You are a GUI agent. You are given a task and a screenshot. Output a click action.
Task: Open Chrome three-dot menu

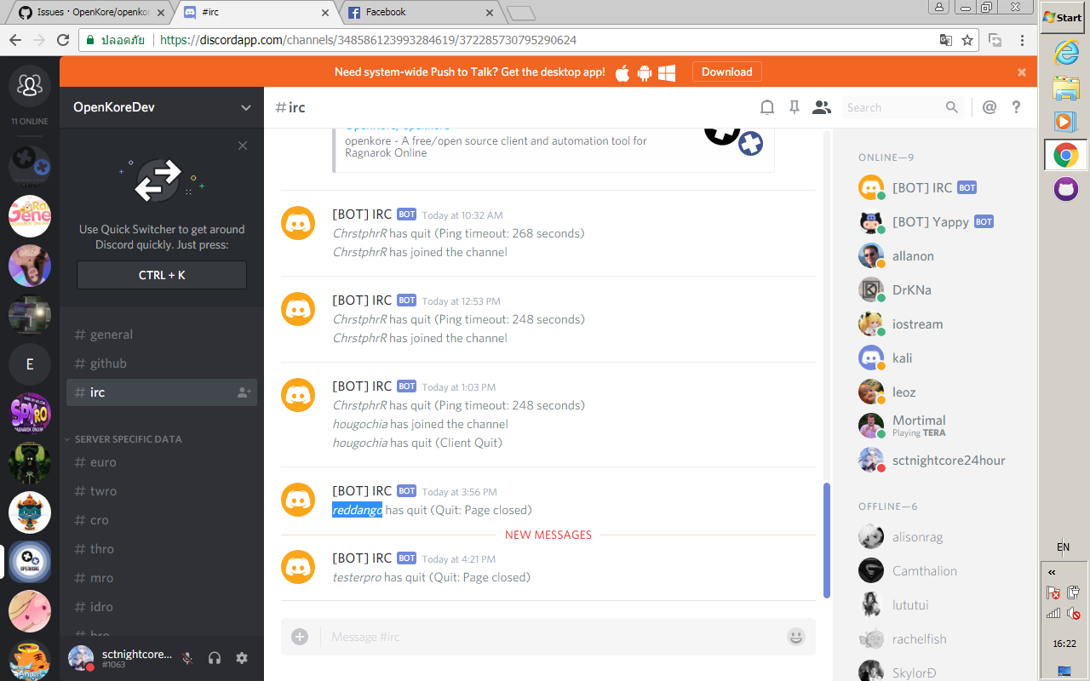[1022, 40]
